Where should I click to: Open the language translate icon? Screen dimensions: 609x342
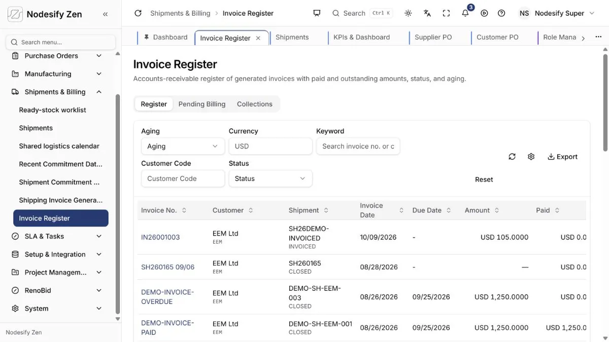pyautogui.click(x=427, y=13)
